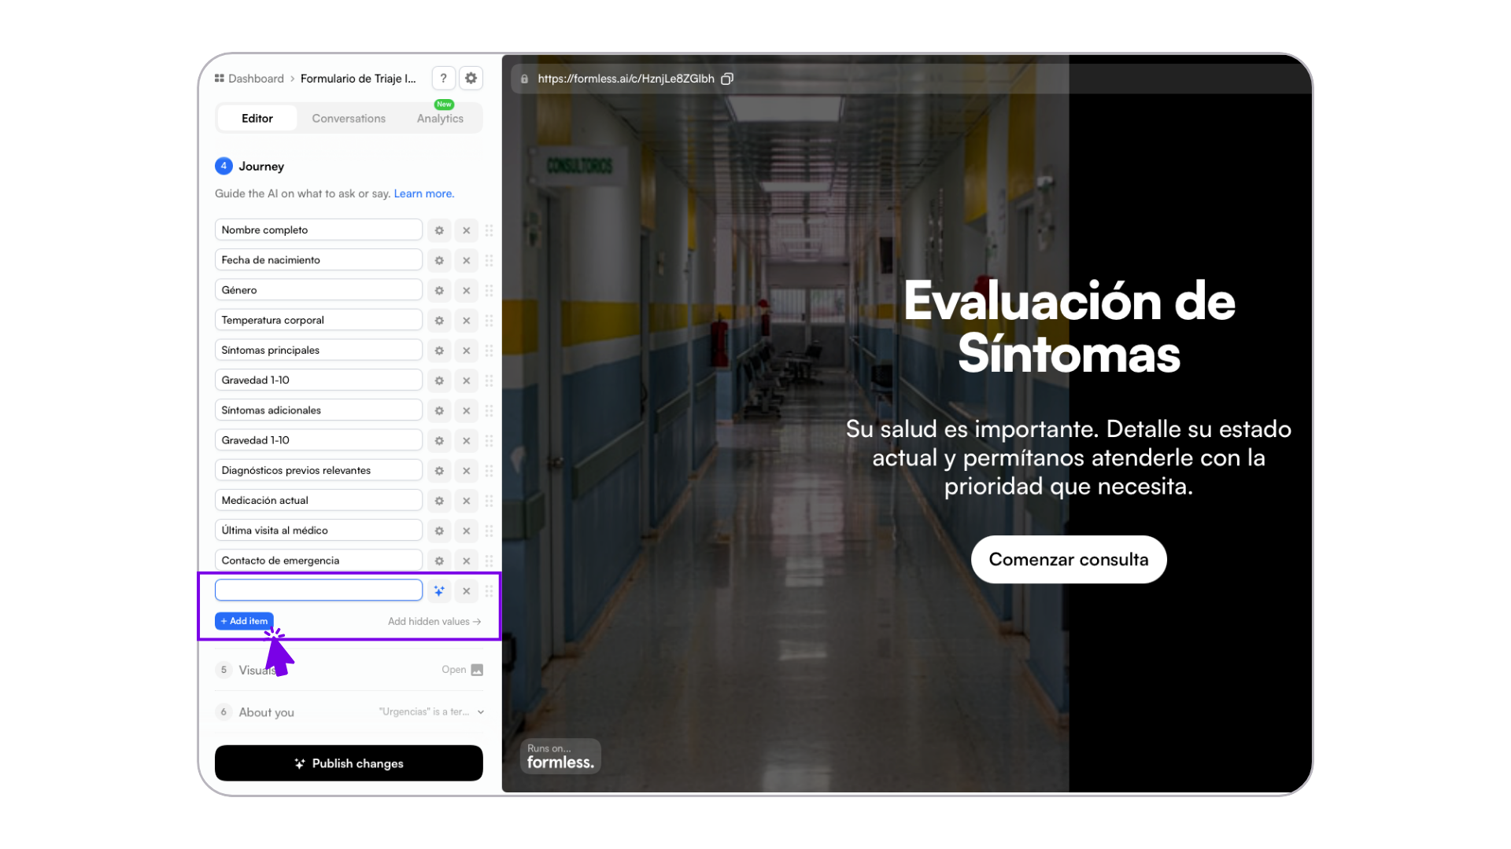Remove the Contacto de emergencia item

tap(466, 560)
